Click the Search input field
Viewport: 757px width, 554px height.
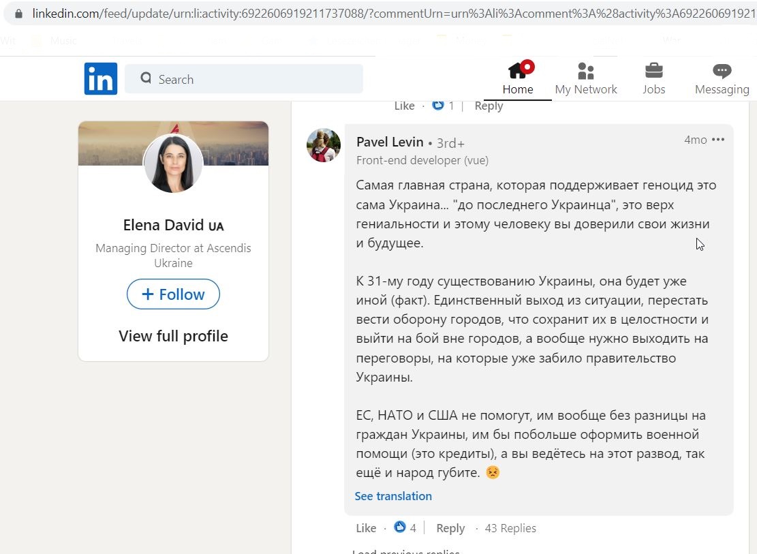pos(244,79)
